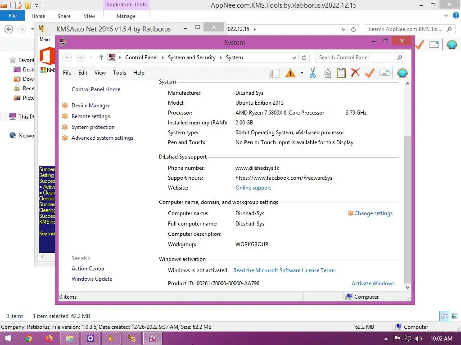Open dropdown arrow beside the warning triangle
Screen dimensions: 461x345
(302, 73)
